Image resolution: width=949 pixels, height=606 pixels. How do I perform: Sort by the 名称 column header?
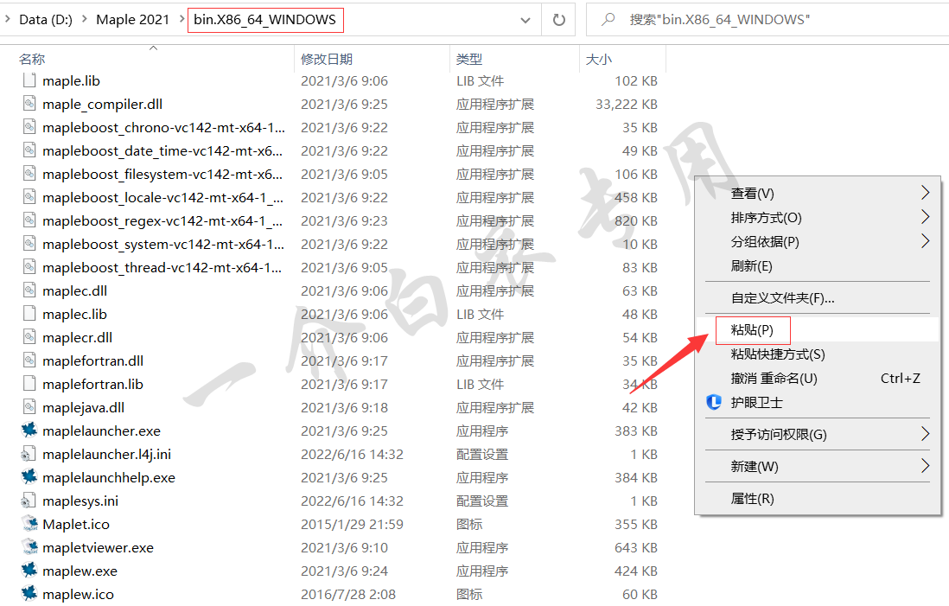(x=153, y=59)
